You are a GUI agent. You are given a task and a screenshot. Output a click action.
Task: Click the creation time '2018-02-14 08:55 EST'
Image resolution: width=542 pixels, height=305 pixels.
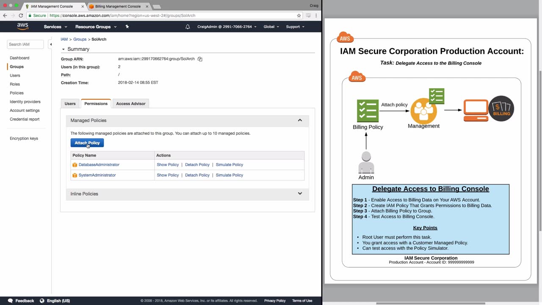[138, 83]
